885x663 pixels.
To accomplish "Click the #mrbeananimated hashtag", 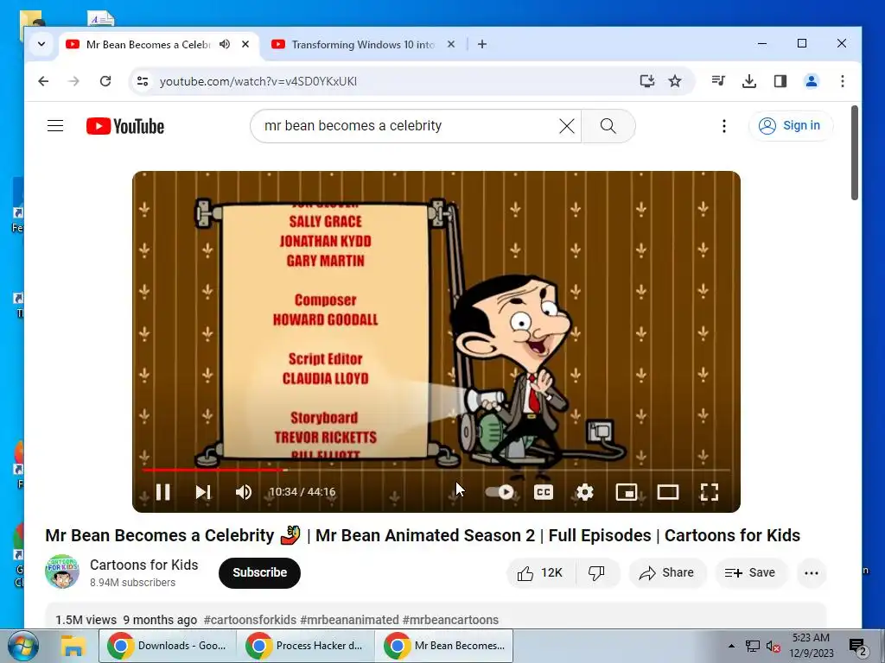I will point(349,620).
